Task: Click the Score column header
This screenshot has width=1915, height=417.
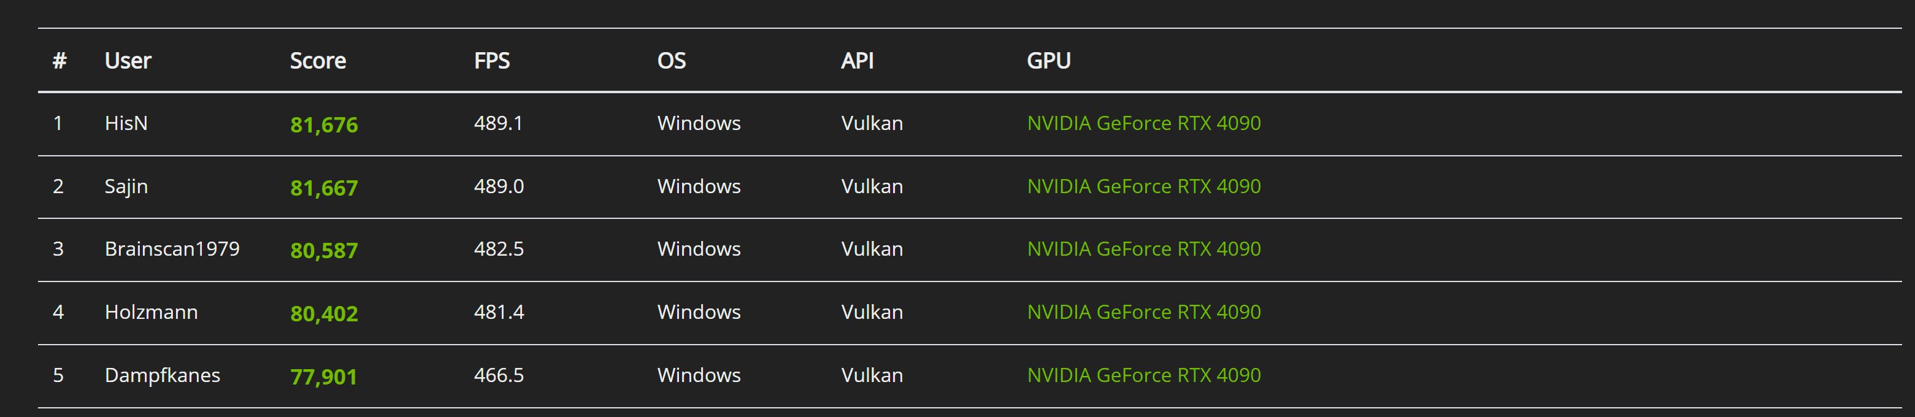Action: point(318,61)
